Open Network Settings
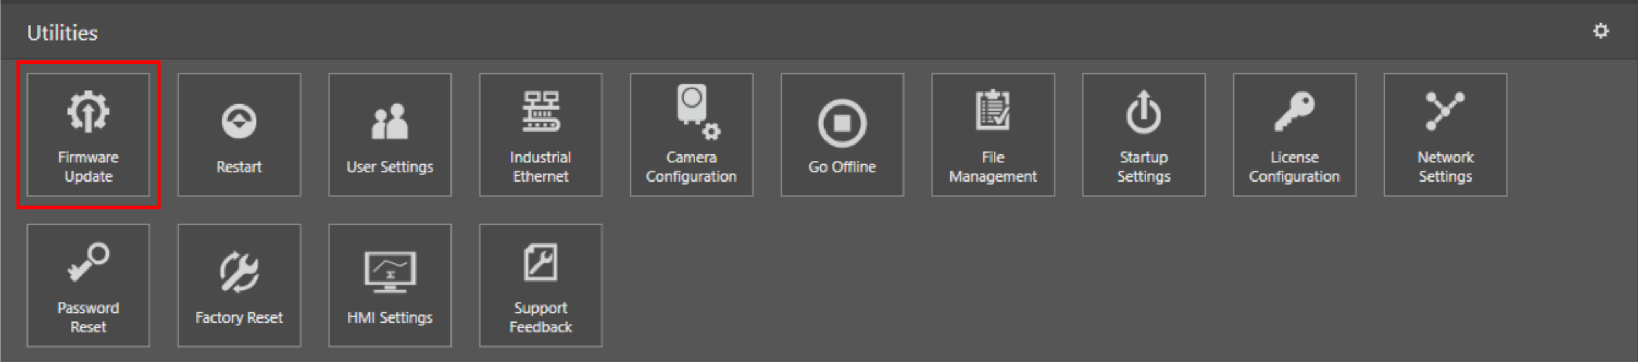Viewport: 1638px width, 362px height. (x=1445, y=134)
